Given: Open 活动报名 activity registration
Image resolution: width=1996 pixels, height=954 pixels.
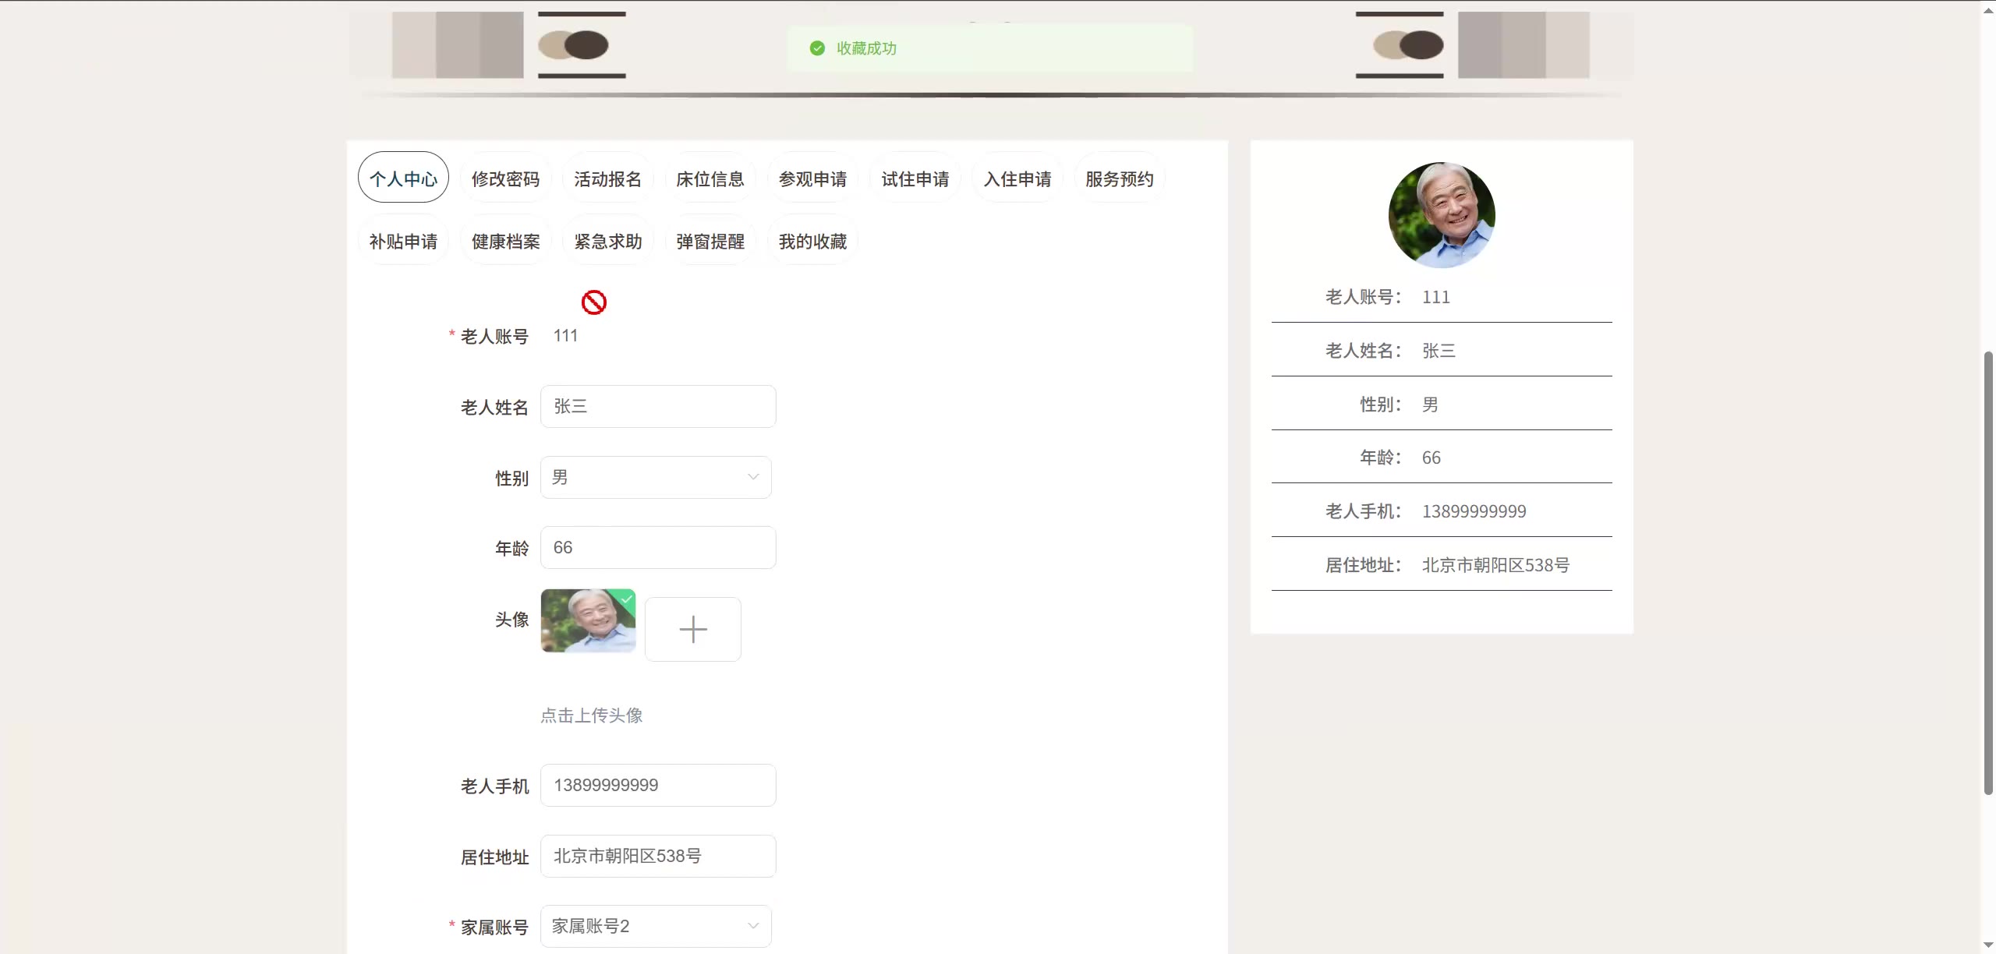Looking at the screenshot, I should [607, 178].
